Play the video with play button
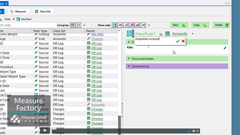The height and width of the screenshot is (135, 240). coord(45,130)
